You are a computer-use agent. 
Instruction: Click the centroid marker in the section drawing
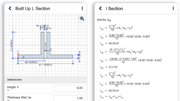point(45,50)
